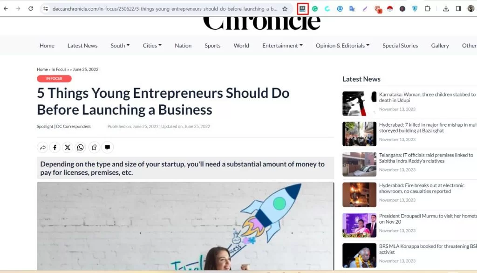Screen dimensions: 477x273
Task: Expand the South dropdown menu
Action: pyautogui.click(x=120, y=46)
